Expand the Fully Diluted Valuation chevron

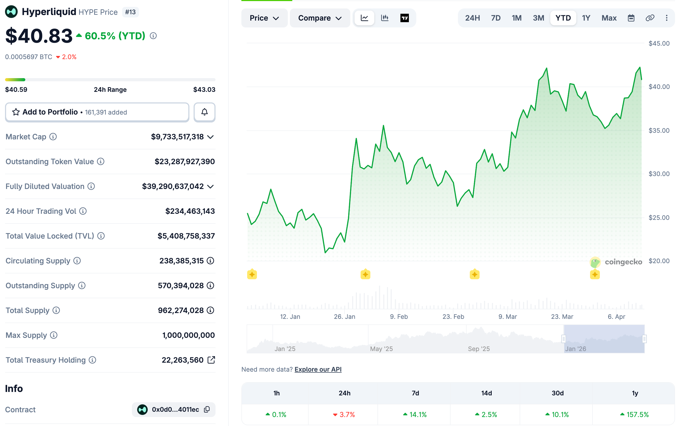[210, 187]
